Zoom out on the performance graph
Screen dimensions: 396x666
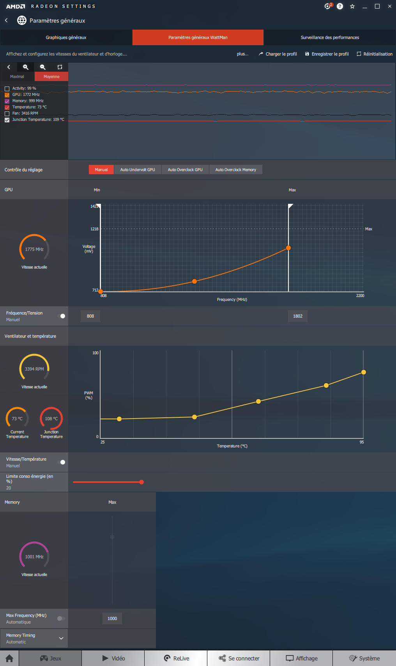click(x=43, y=67)
